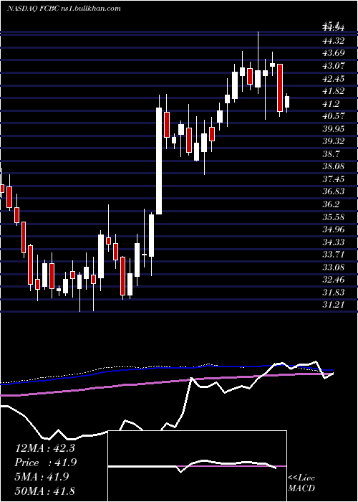Viewport: 358px width, 502px height.
Task: Click the 12MA : 42.3 indicator text
Action: [x=45, y=448]
